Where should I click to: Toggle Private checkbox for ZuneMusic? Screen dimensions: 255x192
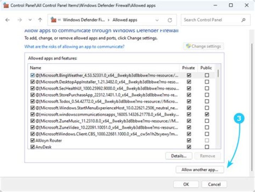click(189, 121)
